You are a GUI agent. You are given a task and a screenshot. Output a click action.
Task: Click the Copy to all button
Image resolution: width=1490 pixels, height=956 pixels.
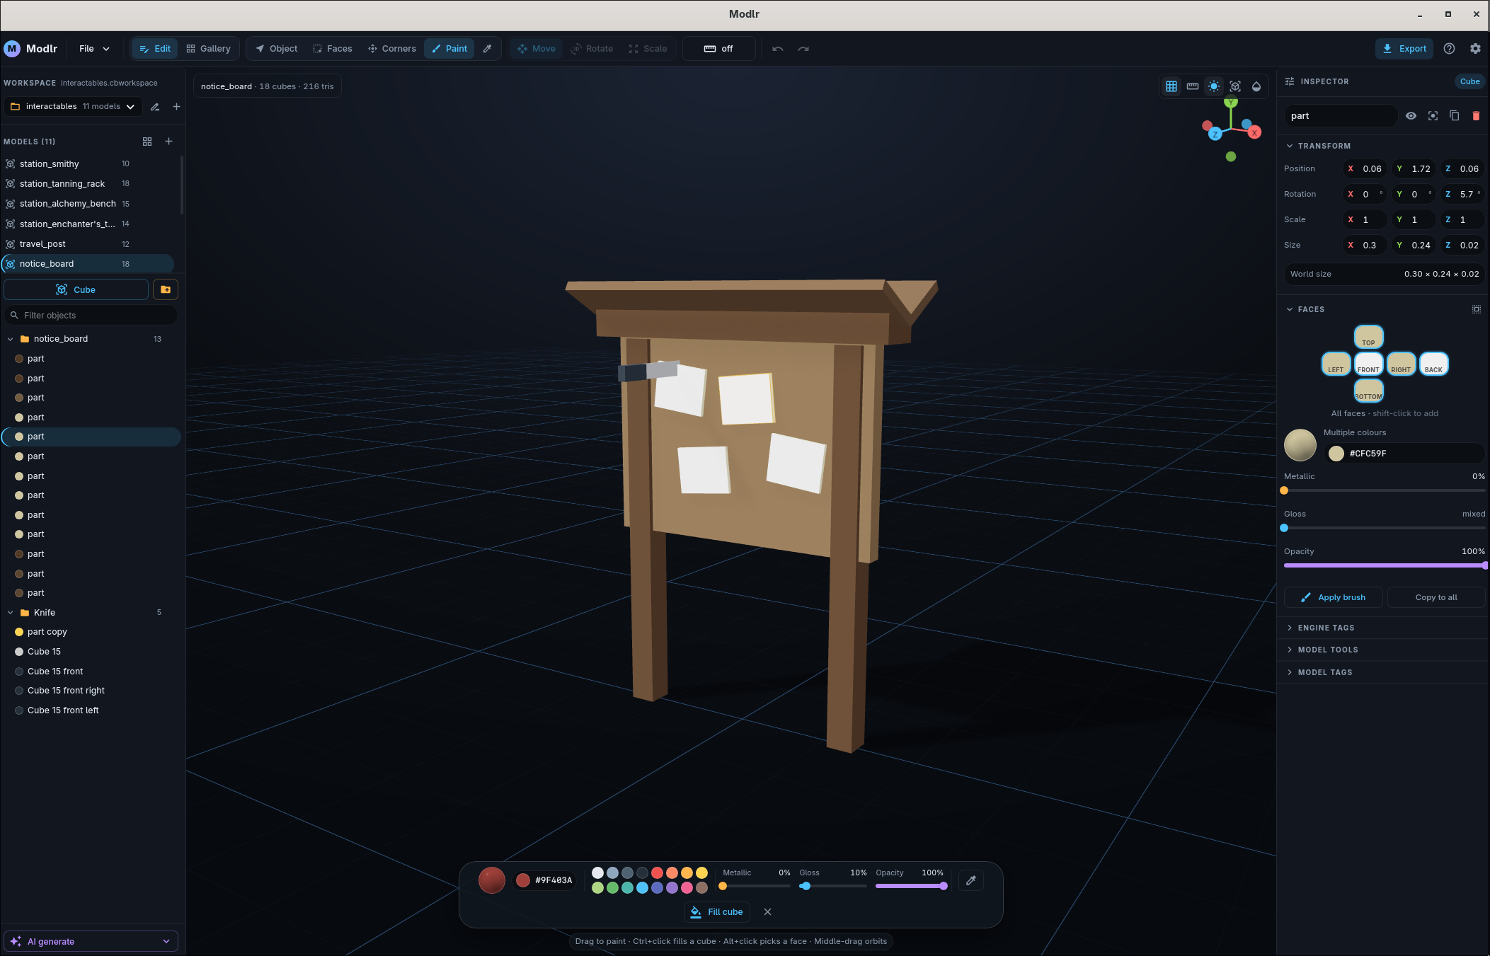(x=1436, y=597)
